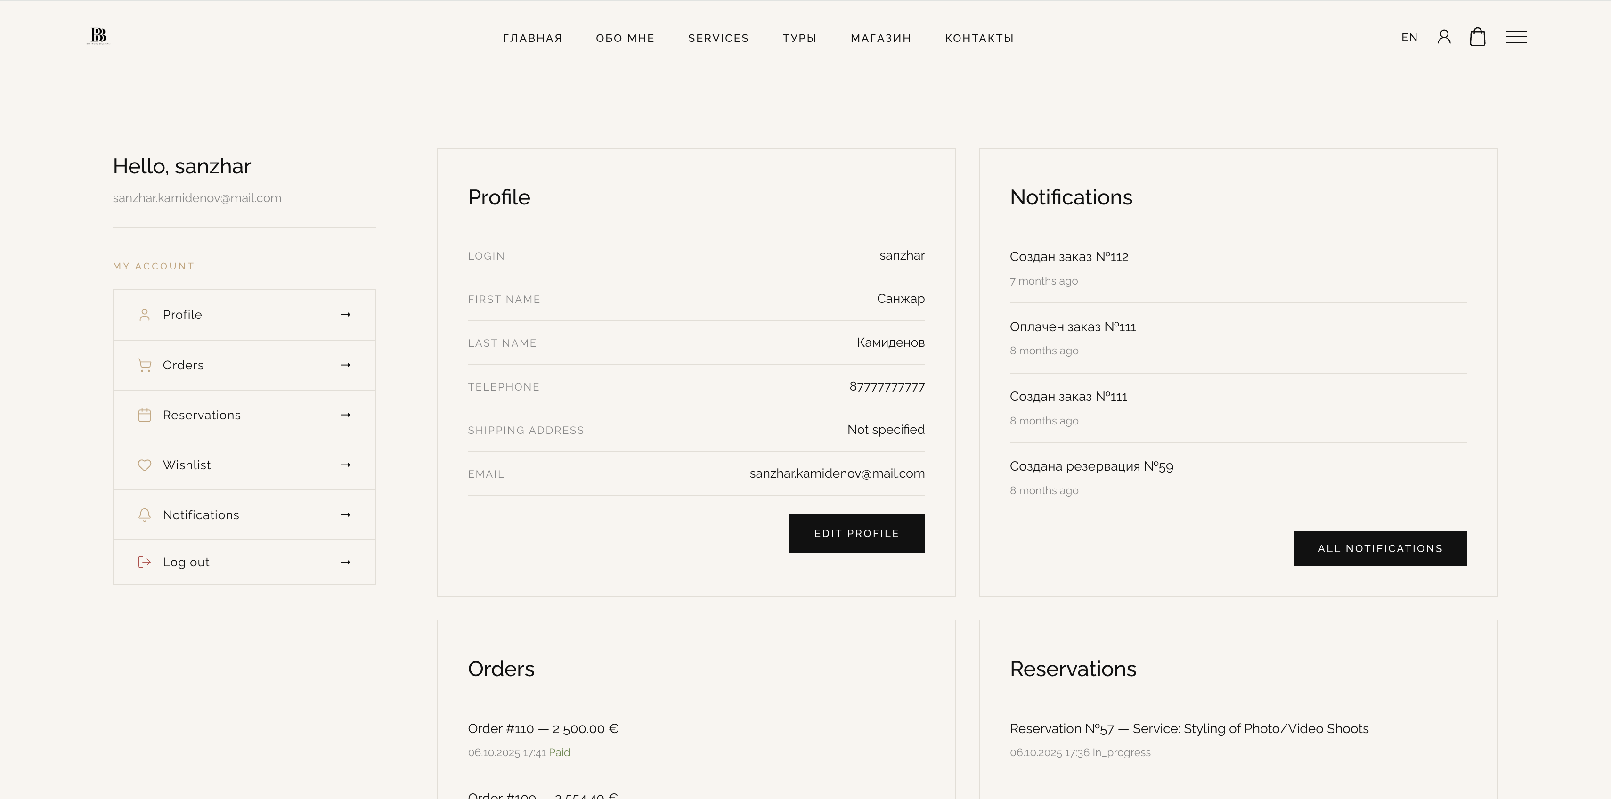Open notification Создан заказ №112

(x=1069, y=257)
